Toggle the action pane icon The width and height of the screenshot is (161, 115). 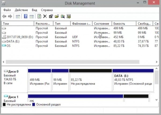31,16
